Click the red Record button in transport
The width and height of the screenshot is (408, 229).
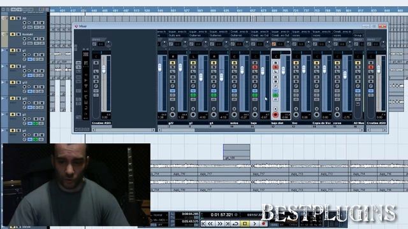263,223
